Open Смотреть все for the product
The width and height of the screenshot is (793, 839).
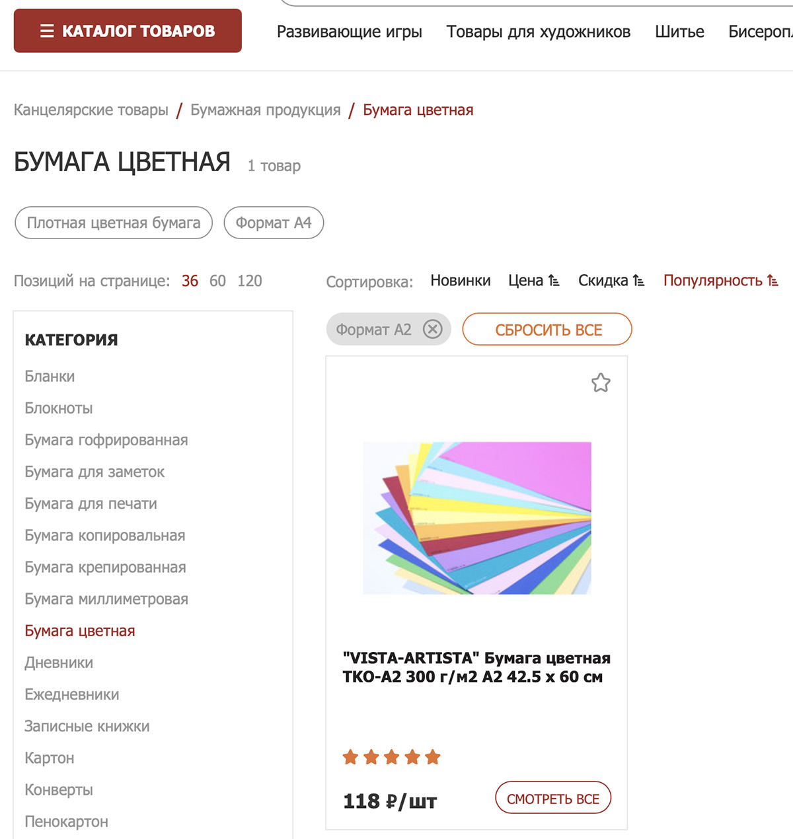click(553, 798)
